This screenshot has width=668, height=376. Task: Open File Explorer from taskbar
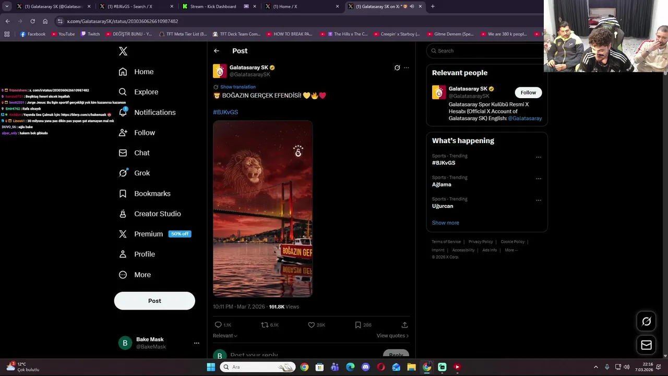point(411,367)
